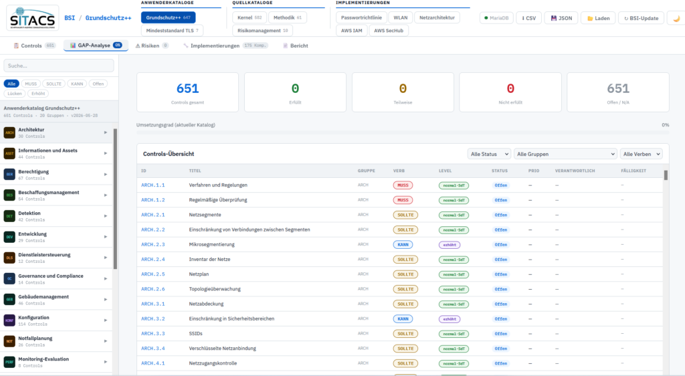Viewport: 685px width, 376px height.
Task: Focus the Suche search field
Action: [59, 66]
